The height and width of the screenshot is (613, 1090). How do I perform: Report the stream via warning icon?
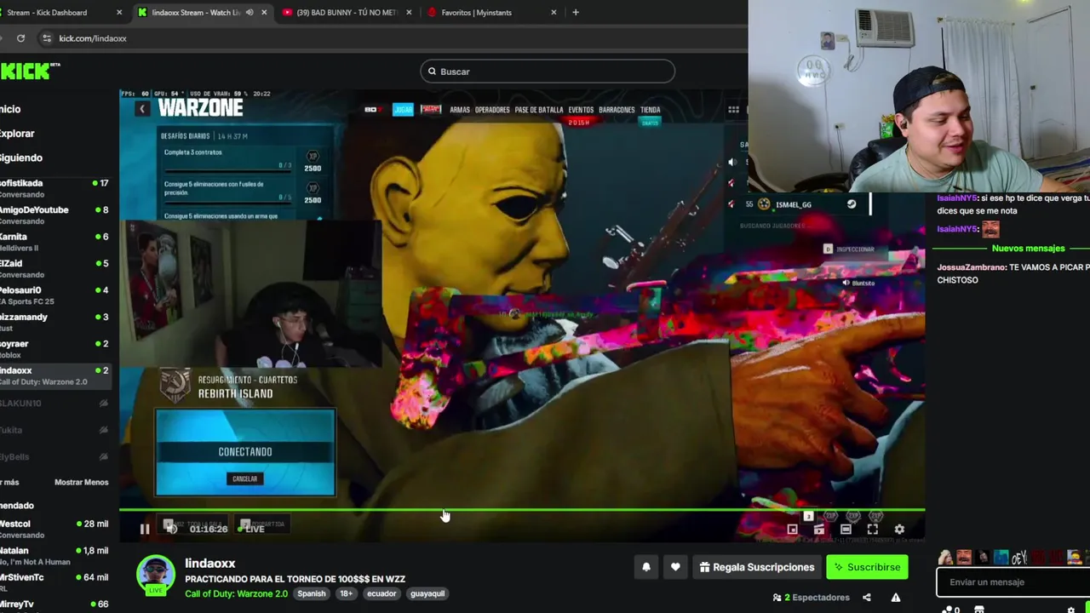pyautogui.click(x=896, y=598)
